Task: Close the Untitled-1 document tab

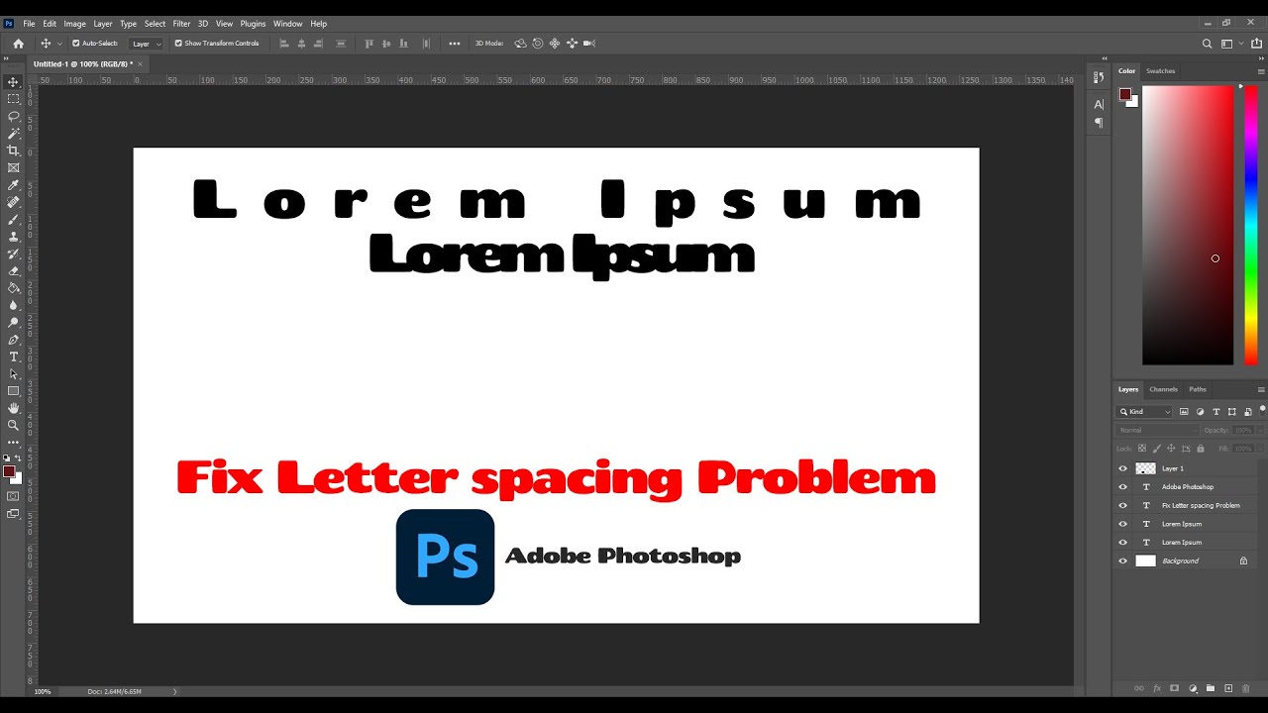Action: [x=140, y=64]
